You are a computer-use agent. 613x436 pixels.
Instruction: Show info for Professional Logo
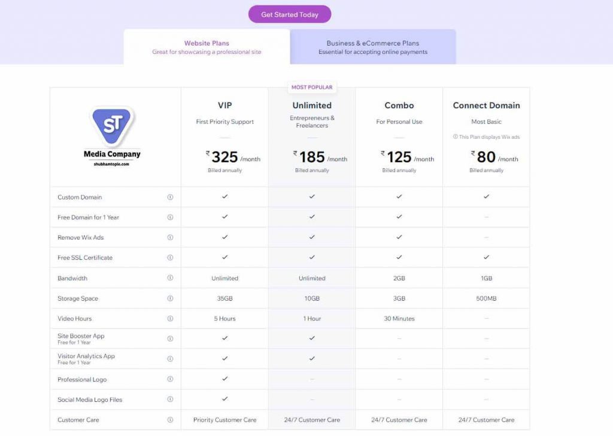[170, 379]
